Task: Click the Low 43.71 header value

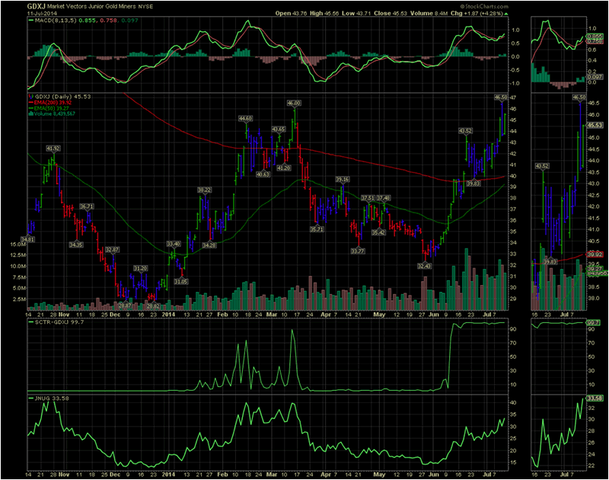Action: [x=356, y=13]
